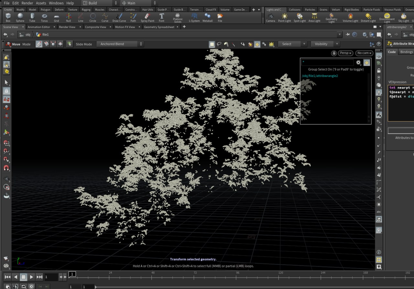
Task: Open the Particle Fluids shelf tab
Action: (372, 10)
